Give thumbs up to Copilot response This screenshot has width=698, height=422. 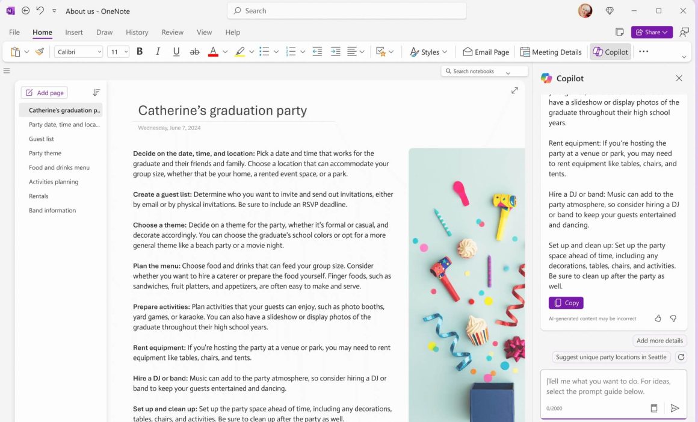pyautogui.click(x=658, y=318)
